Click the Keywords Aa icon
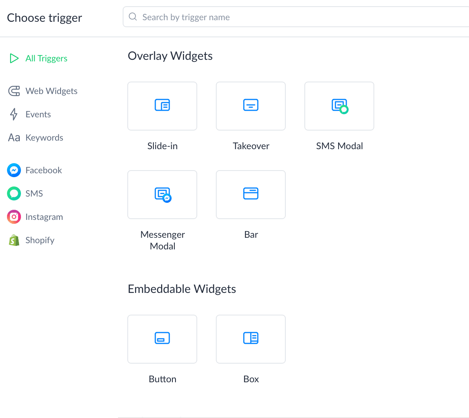Image resolution: width=469 pixels, height=418 pixels. click(14, 138)
